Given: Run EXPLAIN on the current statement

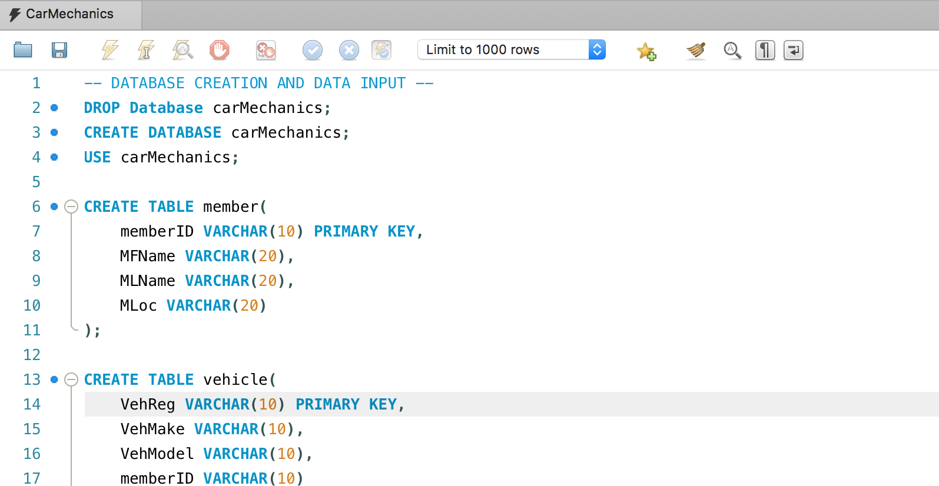Looking at the screenshot, I should [183, 50].
